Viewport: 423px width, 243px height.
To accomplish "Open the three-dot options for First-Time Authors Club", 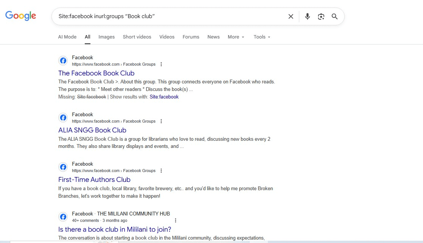I will tap(161, 171).
